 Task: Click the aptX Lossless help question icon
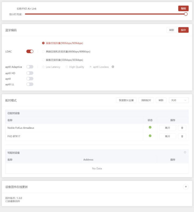(113, 67)
